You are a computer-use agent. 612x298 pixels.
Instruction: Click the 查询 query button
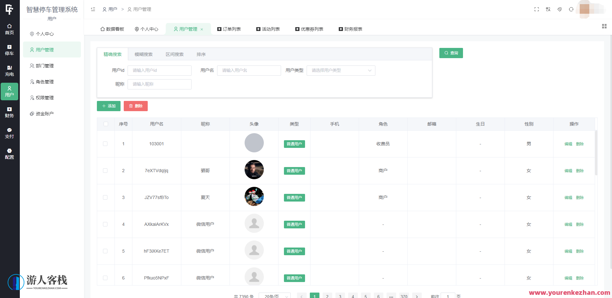451,53
